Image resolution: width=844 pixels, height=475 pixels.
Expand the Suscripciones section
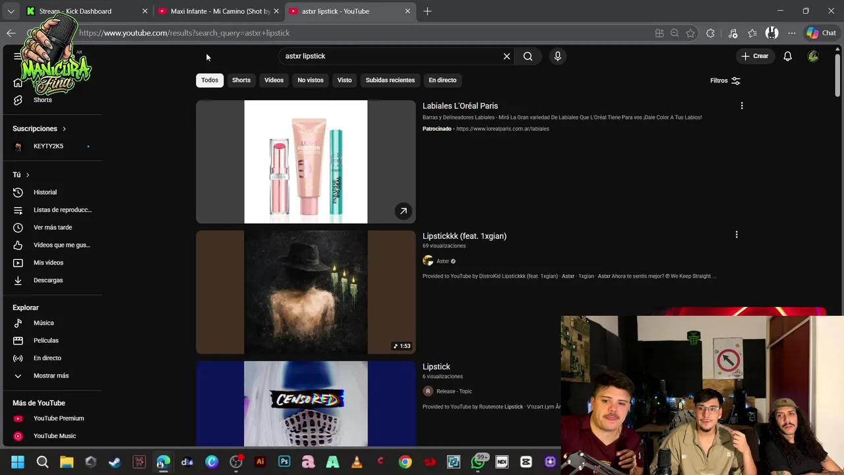pyautogui.click(x=40, y=129)
